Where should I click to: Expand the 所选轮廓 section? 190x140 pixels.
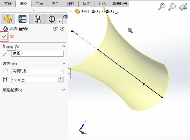coord(64,90)
